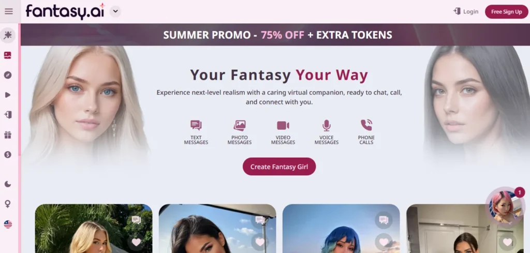530x253 pixels.
Task: Click the Login link in header
Action: tap(466, 11)
